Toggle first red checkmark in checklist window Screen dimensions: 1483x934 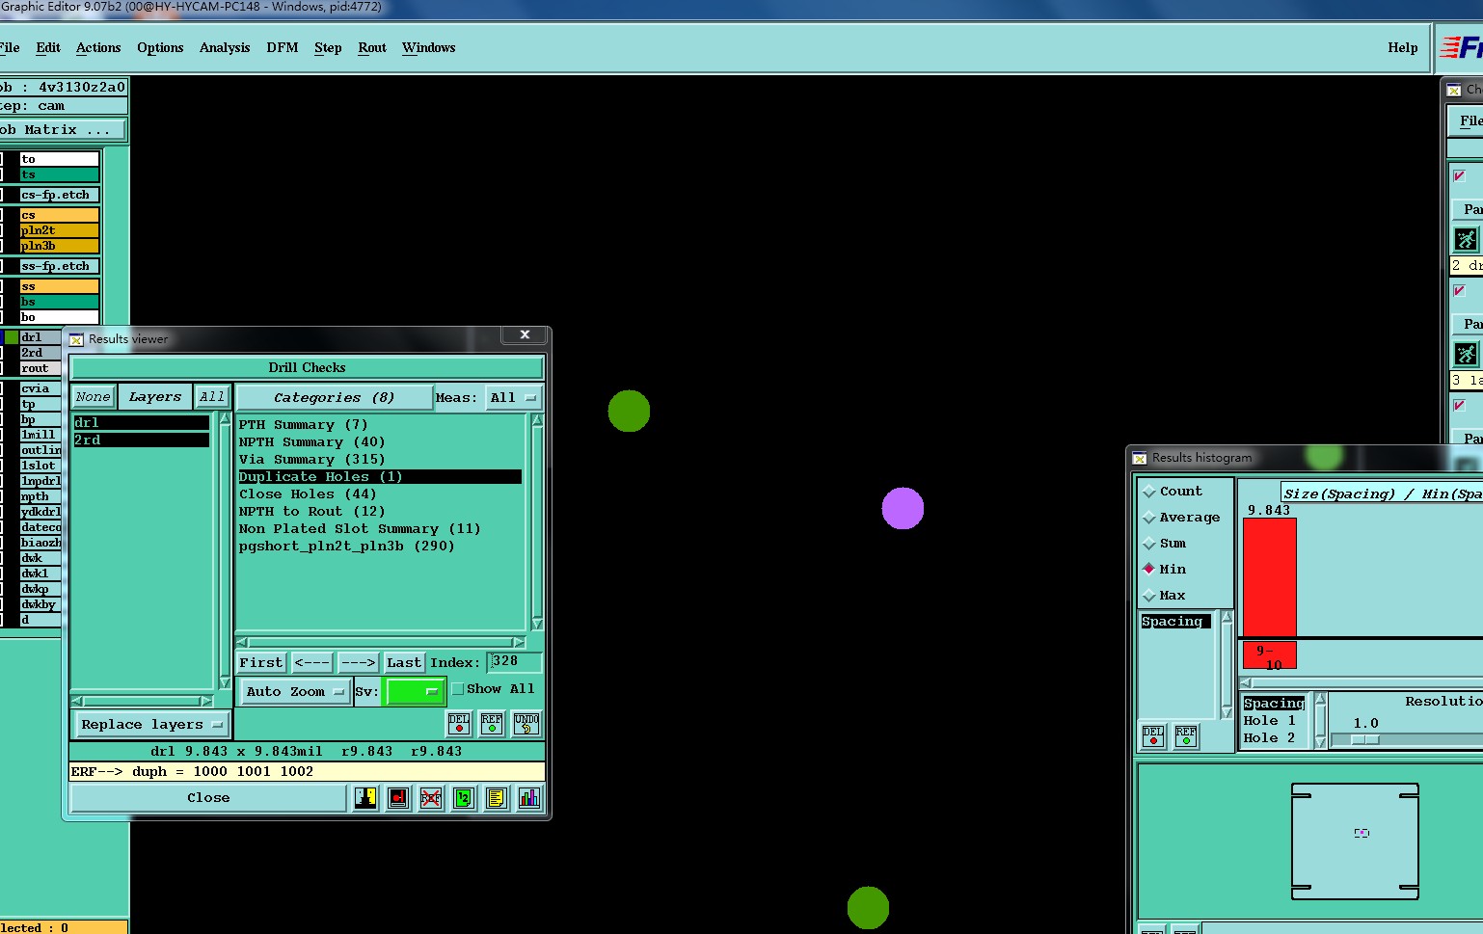click(1459, 176)
